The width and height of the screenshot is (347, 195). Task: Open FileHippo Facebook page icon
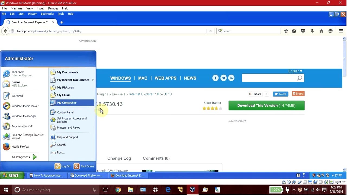point(215,78)
